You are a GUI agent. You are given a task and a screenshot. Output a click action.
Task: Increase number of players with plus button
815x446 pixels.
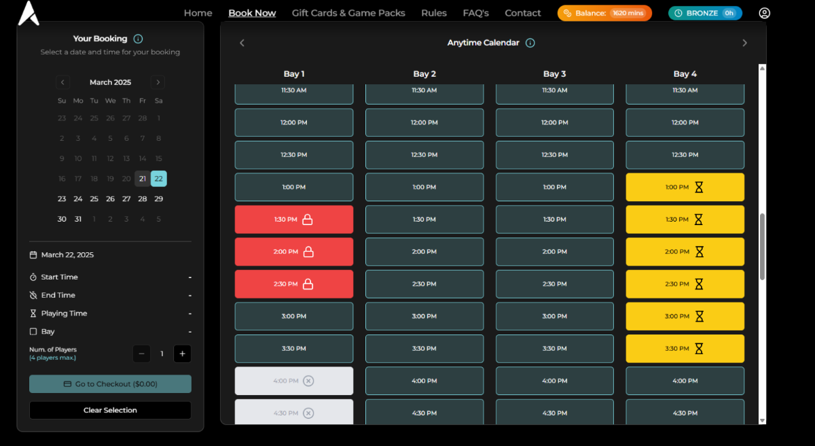(x=182, y=354)
